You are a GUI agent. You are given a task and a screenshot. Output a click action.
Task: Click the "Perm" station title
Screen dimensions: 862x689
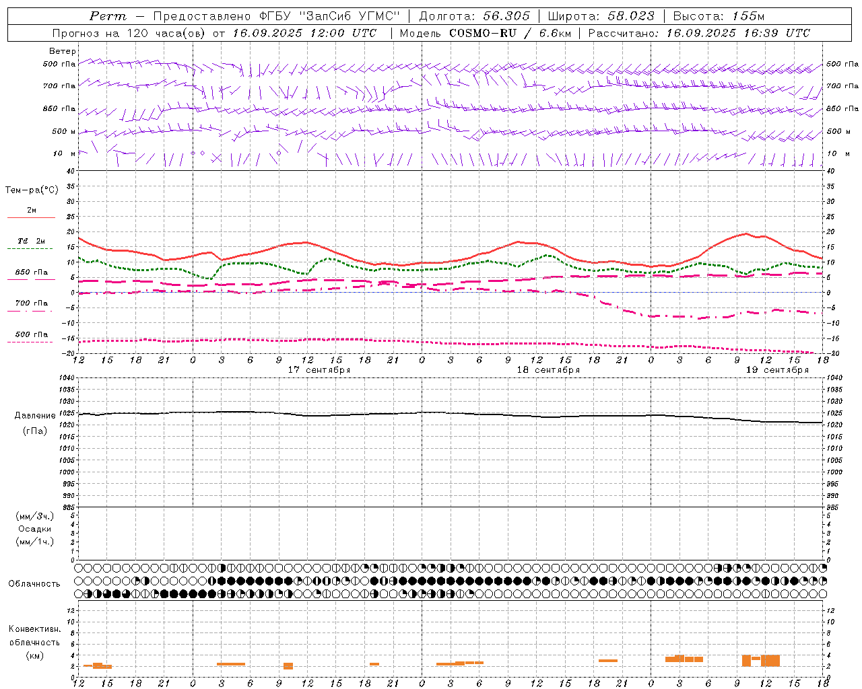pos(108,16)
